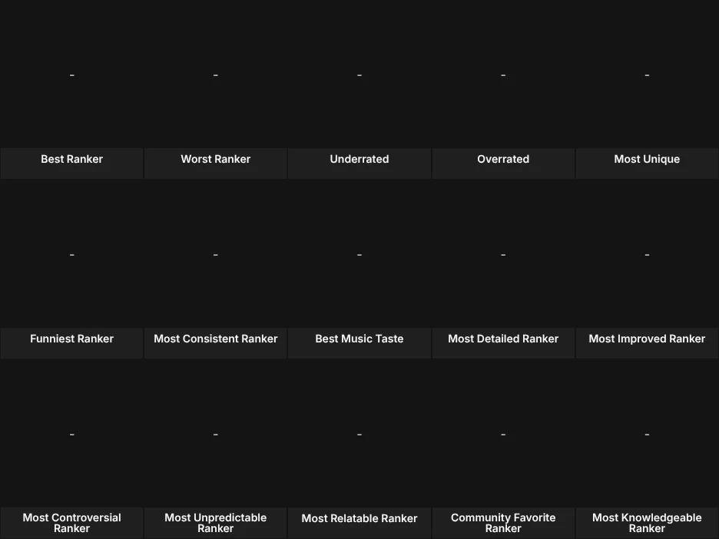Click the Best Ranker label
719x539 pixels.
[x=72, y=159]
